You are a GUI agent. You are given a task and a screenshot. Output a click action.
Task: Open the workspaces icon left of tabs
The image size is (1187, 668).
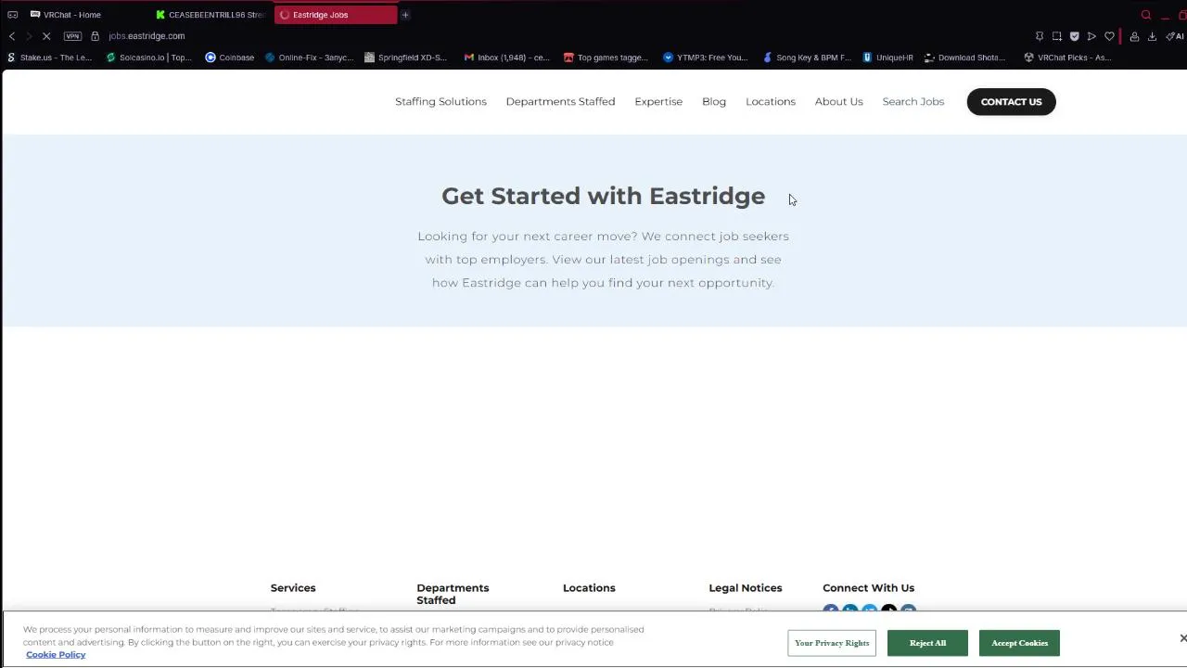(x=12, y=15)
